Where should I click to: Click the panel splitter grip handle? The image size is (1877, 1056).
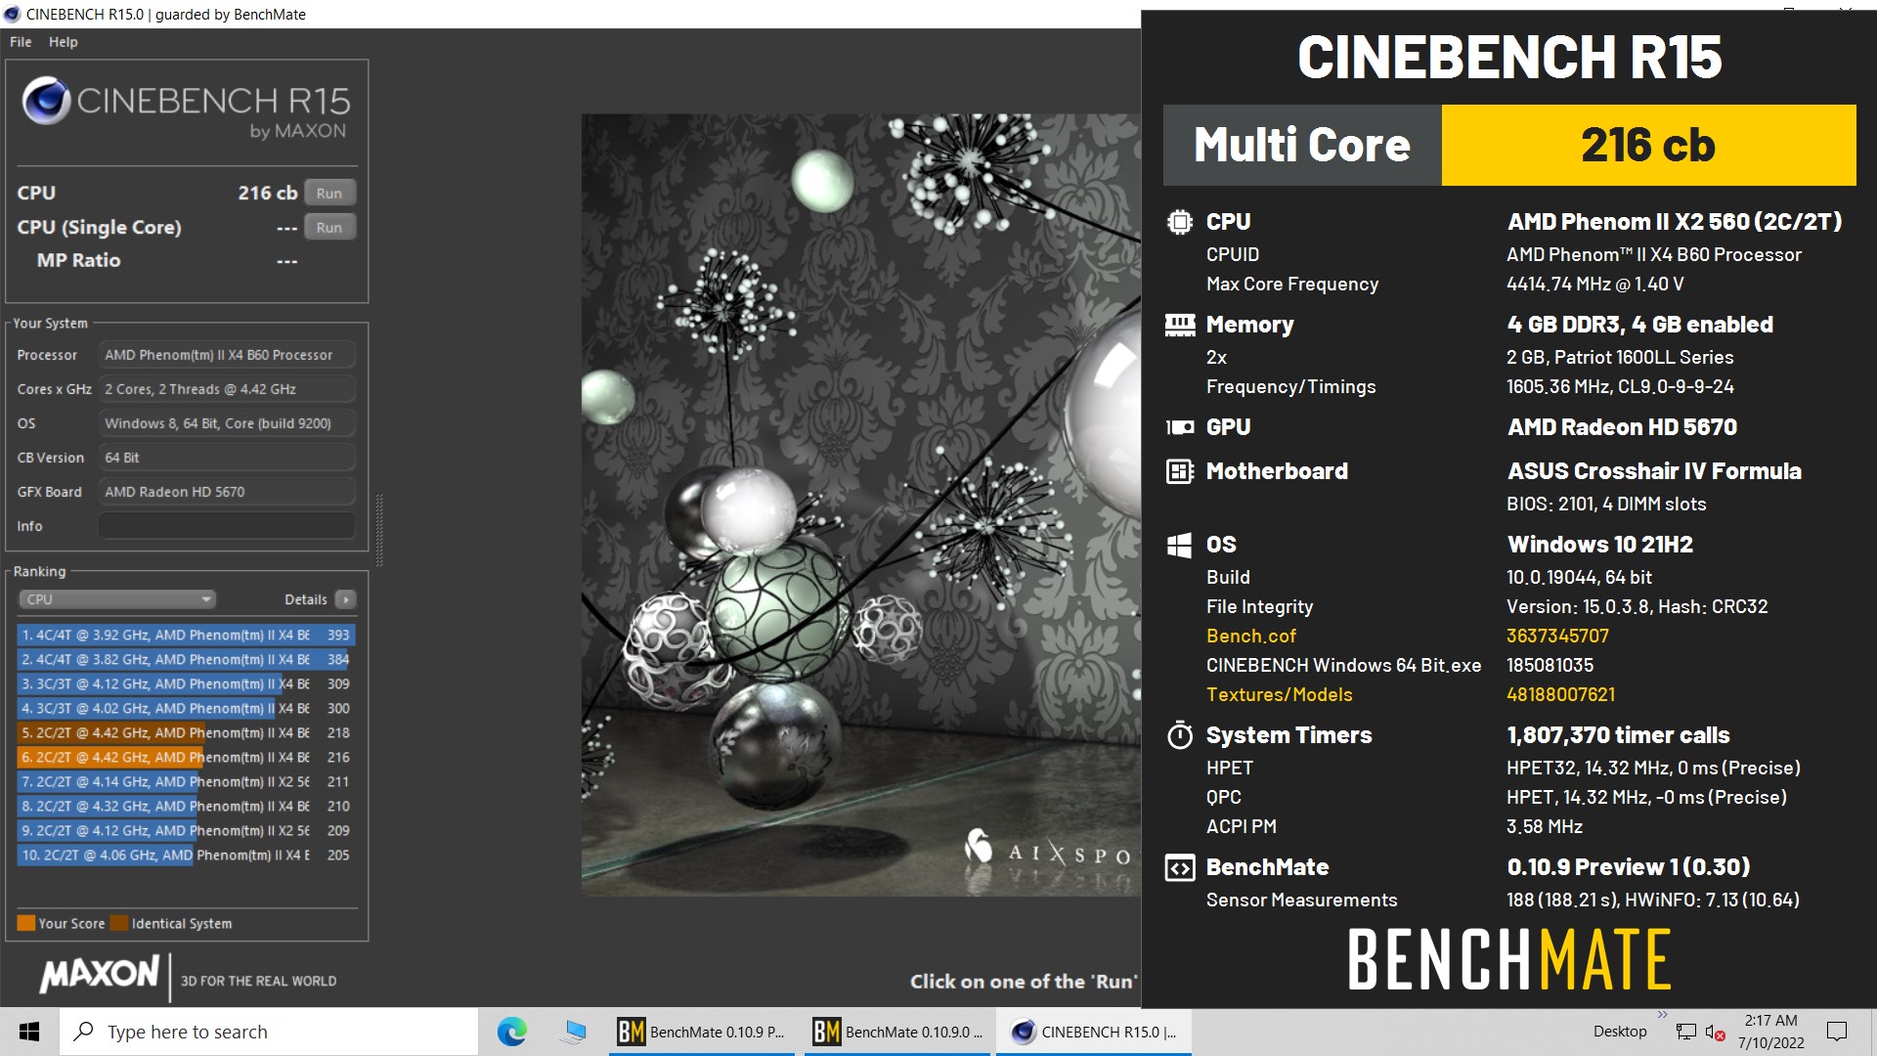(x=379, y=530)
